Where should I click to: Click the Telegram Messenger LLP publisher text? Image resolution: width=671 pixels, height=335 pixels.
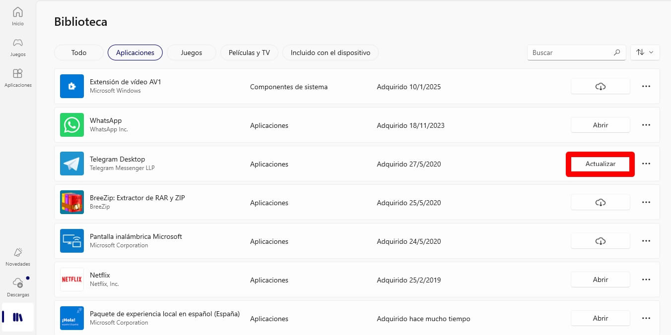(x=122, y=168)
